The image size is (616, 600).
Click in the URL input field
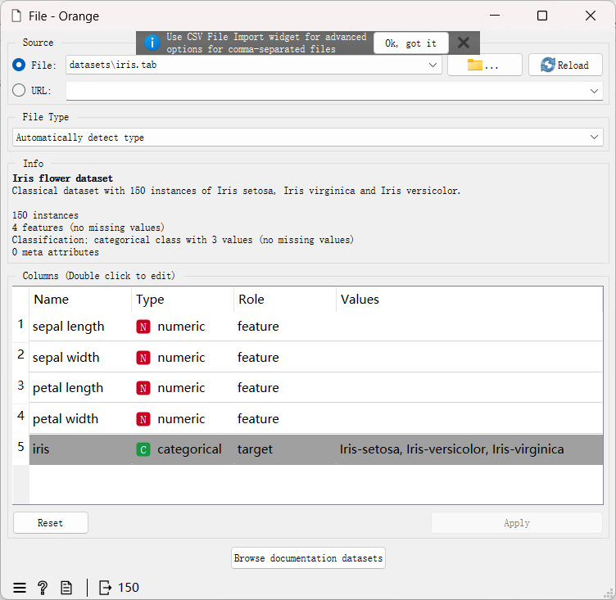click(x=327, y=91)
